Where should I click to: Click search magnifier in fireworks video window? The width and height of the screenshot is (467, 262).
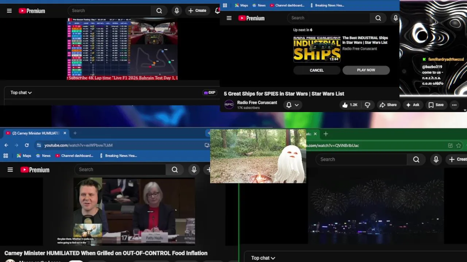[416, 159]
